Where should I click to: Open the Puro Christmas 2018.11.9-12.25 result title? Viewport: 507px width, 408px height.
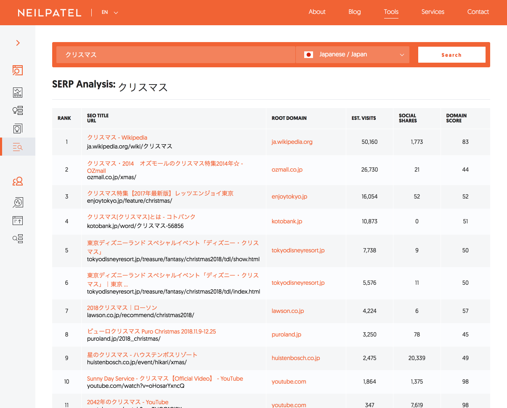coord(151,331)
